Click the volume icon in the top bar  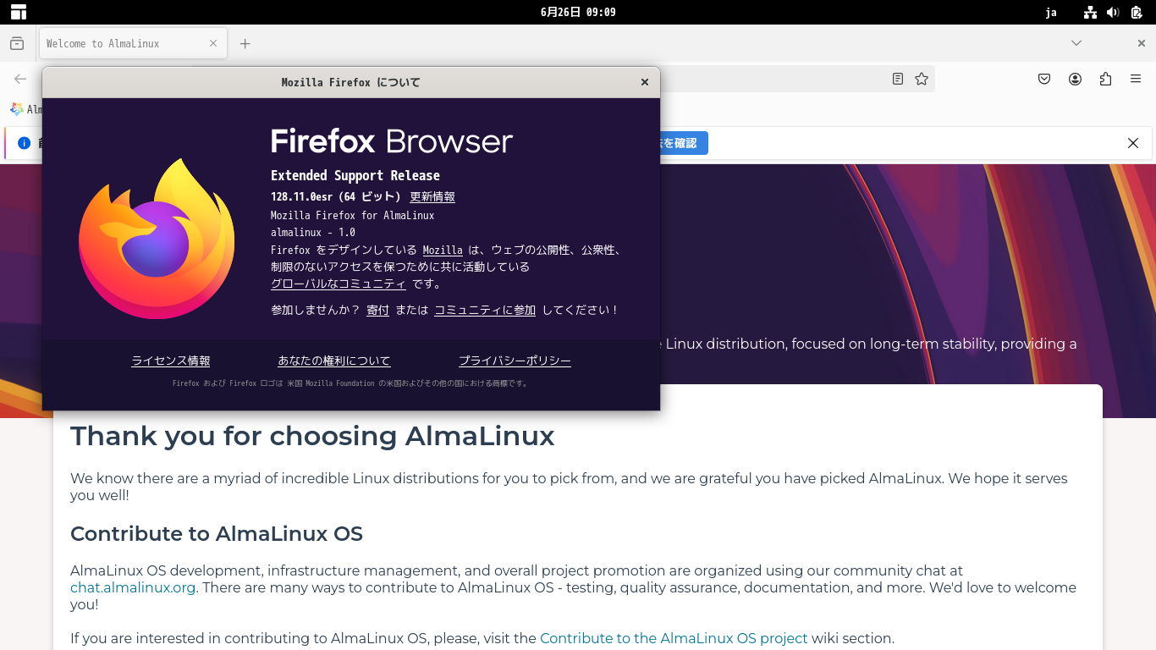tap(1113, 12)
